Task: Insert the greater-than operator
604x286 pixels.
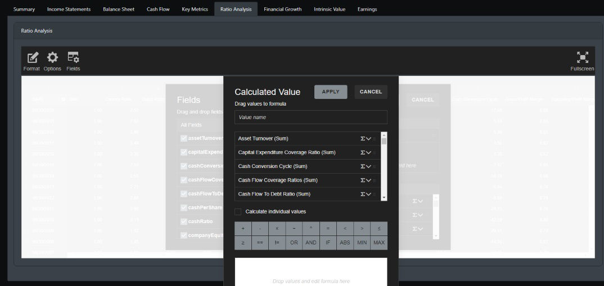Action: pos(362,229)
